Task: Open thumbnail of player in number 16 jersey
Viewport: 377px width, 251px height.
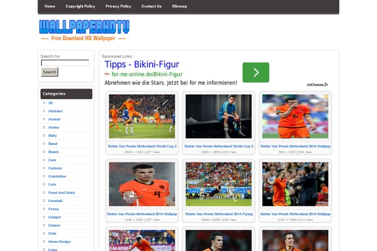Action: 295,116
